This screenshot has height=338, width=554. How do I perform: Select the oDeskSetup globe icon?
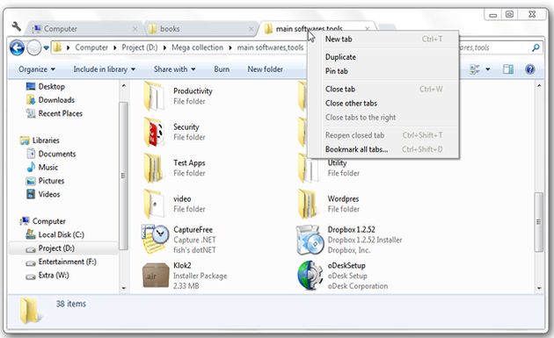pos(310,275)
